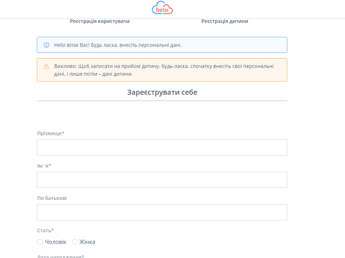The image size is (345, 258).
Task: Click the Стать section label
Action: pyautogui.click(x=45, y=230)
